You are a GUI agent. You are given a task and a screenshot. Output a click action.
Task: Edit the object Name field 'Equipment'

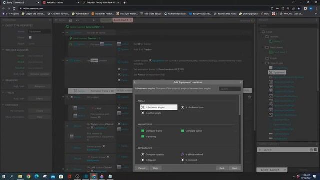(x=39, y=31)
